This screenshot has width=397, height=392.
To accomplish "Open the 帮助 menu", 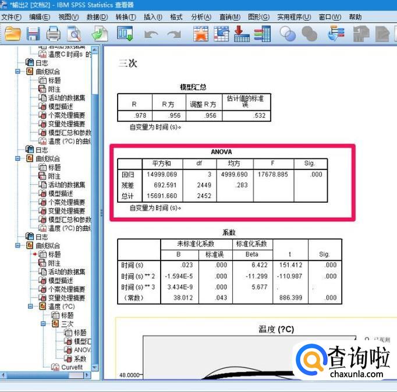I will click(355, 17).
